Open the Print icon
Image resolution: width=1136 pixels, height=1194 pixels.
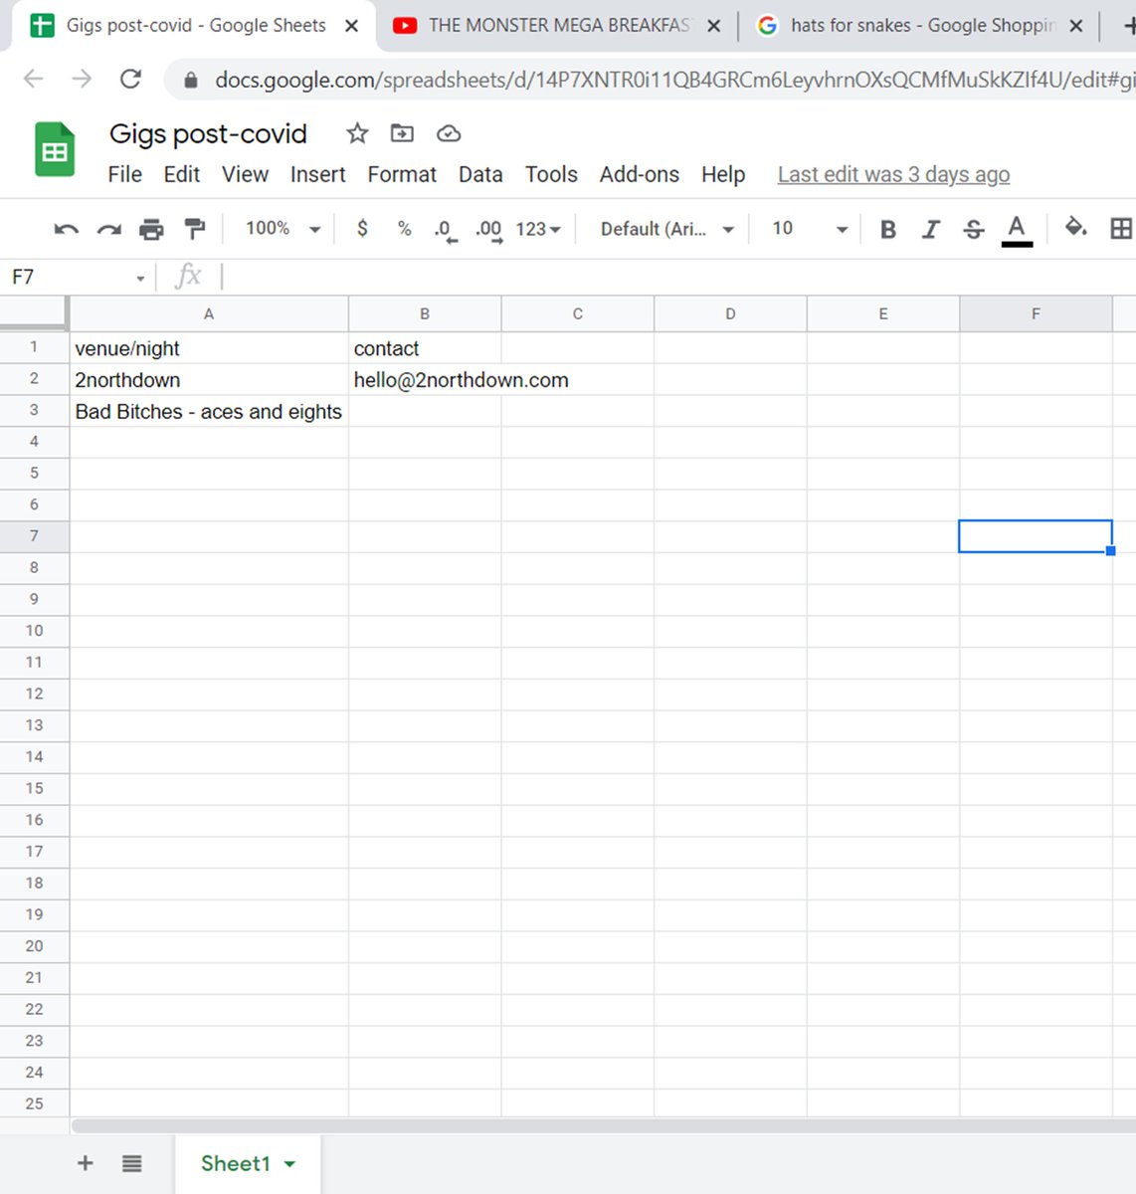point(151,228)
